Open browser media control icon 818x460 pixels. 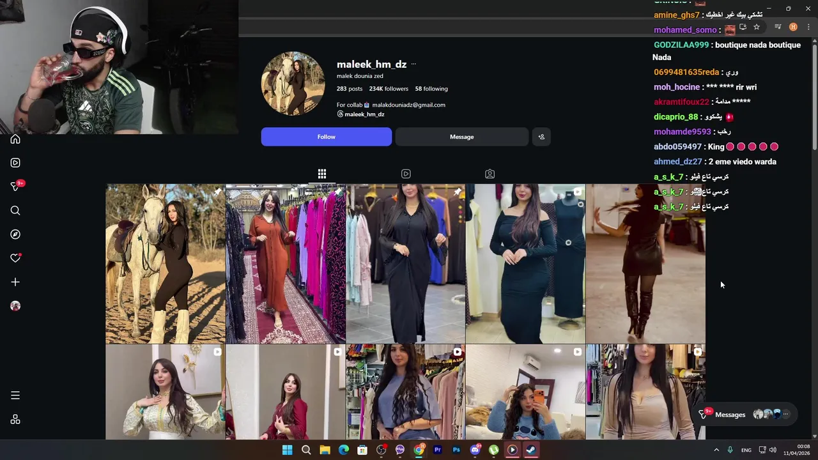pos(778,27)
